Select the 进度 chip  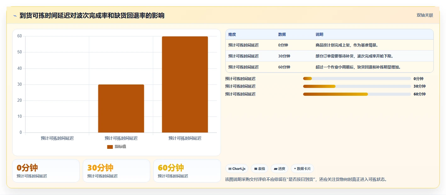pos(279,169)
